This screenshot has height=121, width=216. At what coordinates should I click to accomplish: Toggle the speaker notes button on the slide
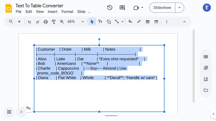point(28,108)
